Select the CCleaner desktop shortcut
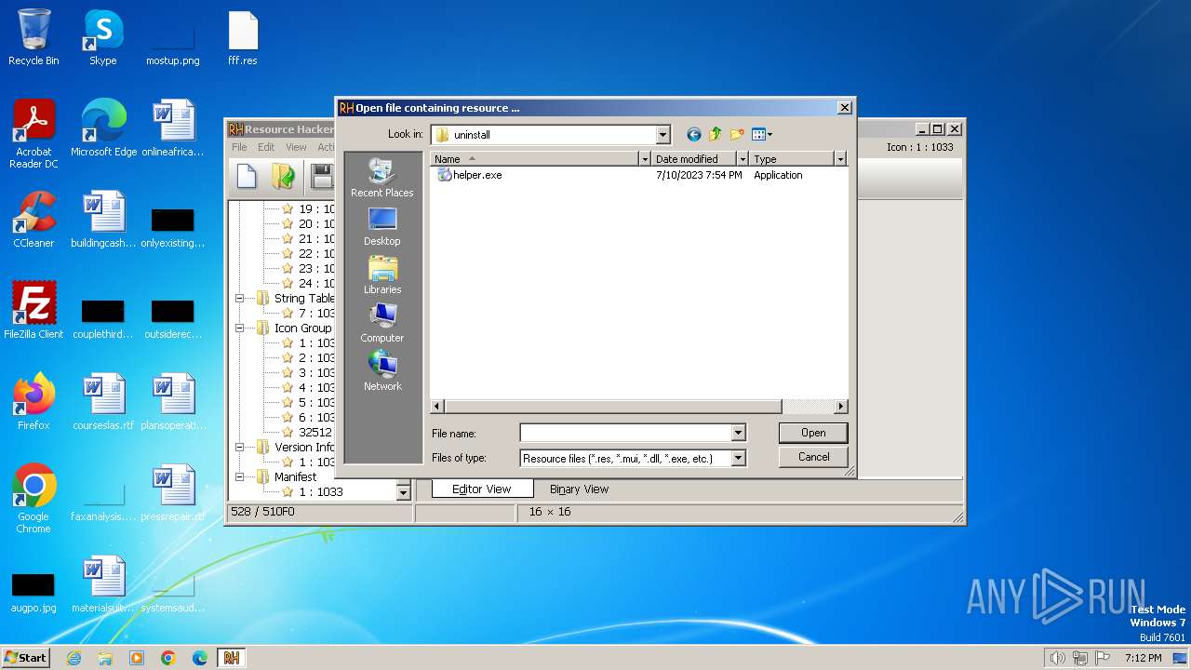The width and height of the screenshot is (1191, 670). pyautogui.click(x=33, y=220)
